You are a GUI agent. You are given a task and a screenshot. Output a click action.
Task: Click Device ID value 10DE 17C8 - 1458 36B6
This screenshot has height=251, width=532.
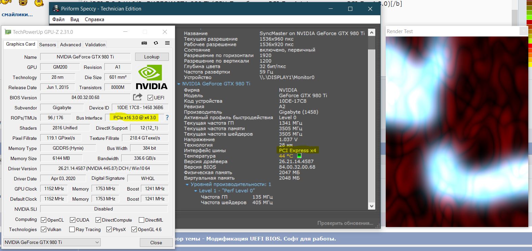(140, 107)
